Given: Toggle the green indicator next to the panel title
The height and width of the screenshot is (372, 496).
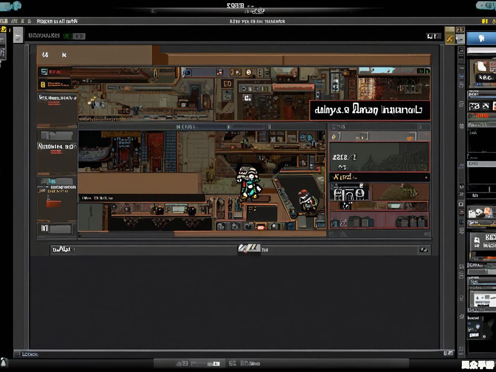Looking at the screenshot, I should [67, 36].
